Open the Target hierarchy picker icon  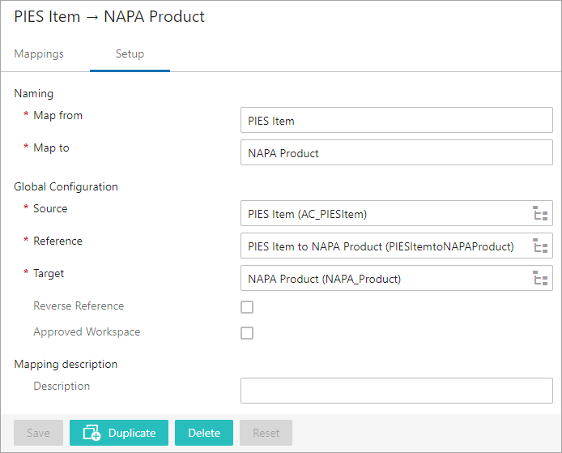[x=540, y=278]
